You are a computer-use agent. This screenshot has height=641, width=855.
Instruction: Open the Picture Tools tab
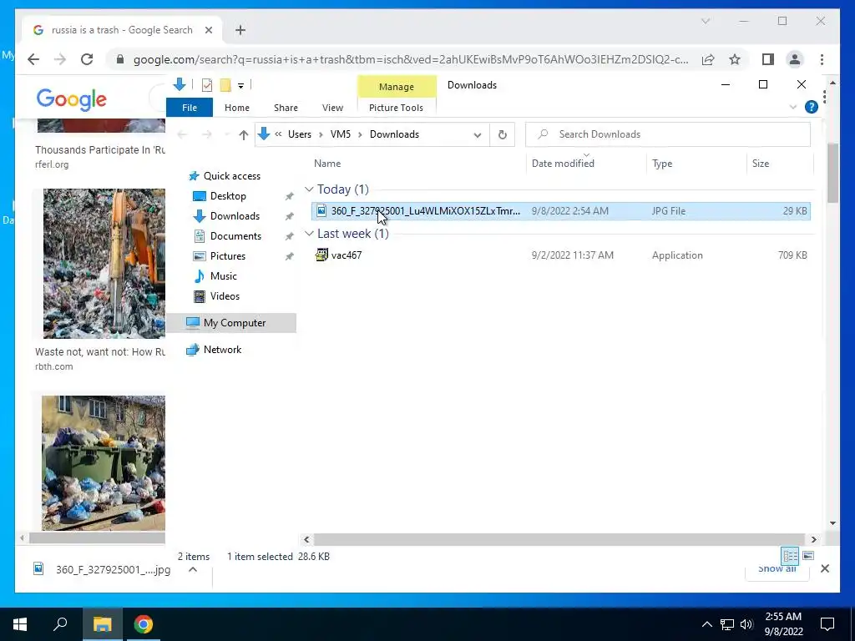pyautogui.click(x=396, y=108)
